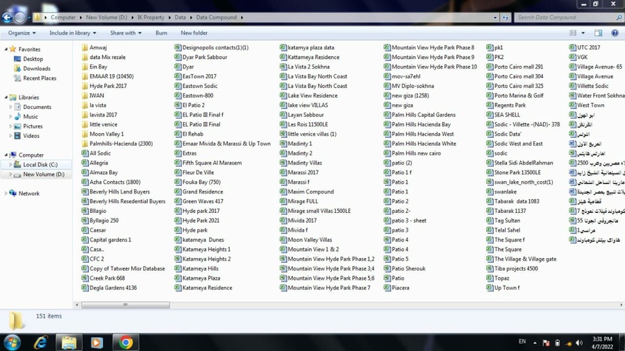Viewport: 625px width, 351px height.
Task: Toggle the preview pane icon
Action: (599, 33)
